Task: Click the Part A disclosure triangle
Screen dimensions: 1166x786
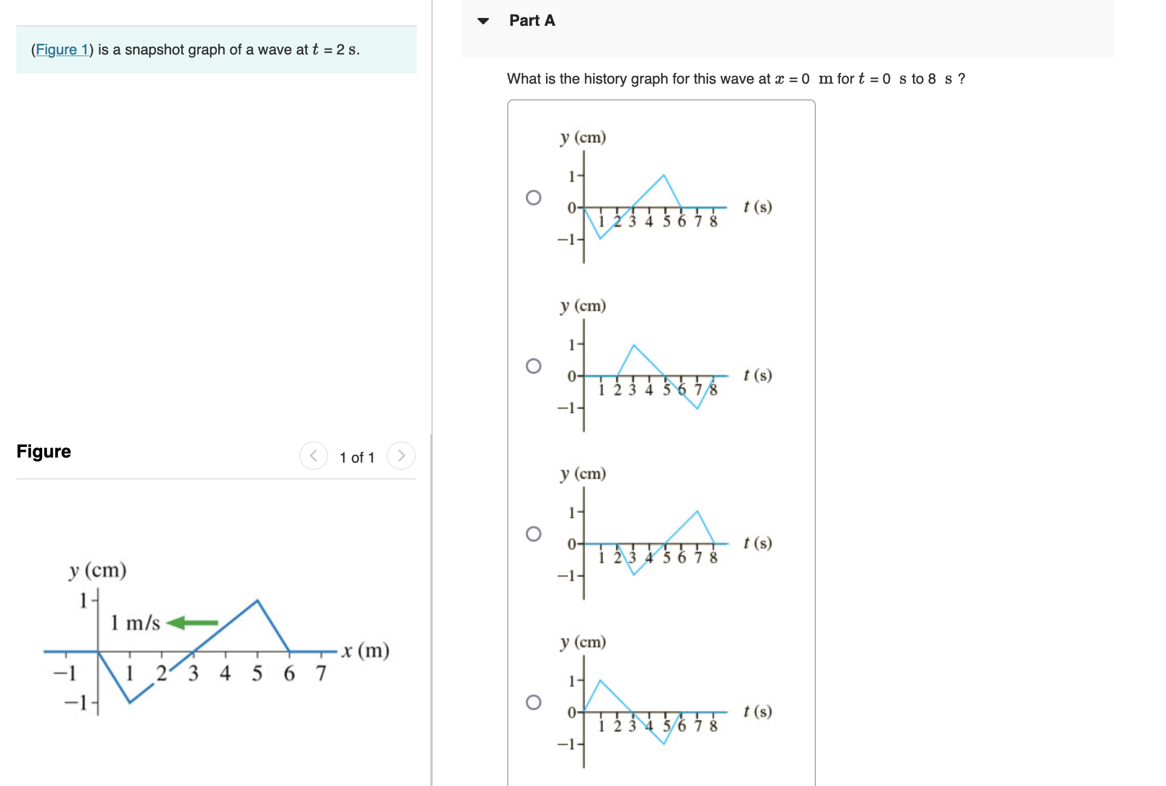Action: tap(484, 20)
